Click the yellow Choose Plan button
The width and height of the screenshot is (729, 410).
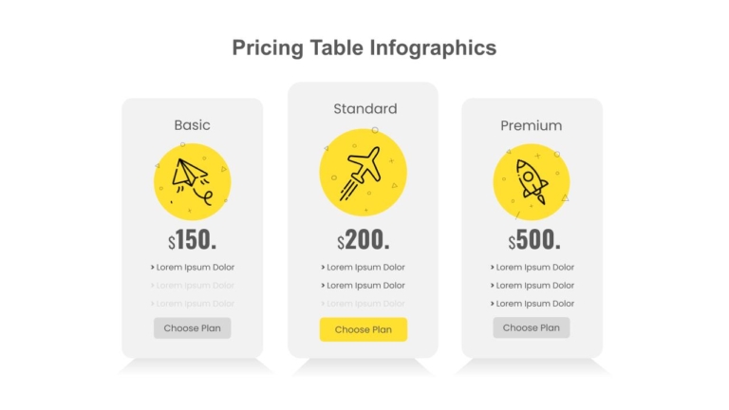click(x=364, y=329)
